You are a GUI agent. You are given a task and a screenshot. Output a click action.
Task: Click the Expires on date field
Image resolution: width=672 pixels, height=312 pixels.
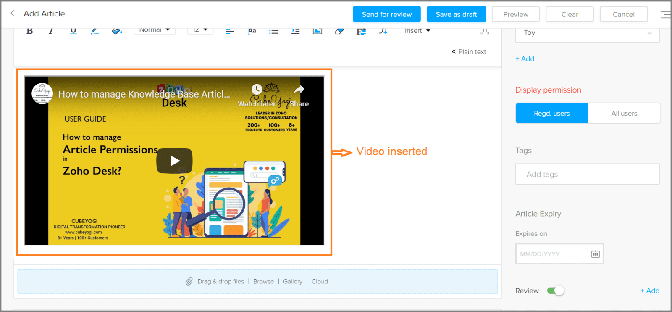tap(559, 254)
